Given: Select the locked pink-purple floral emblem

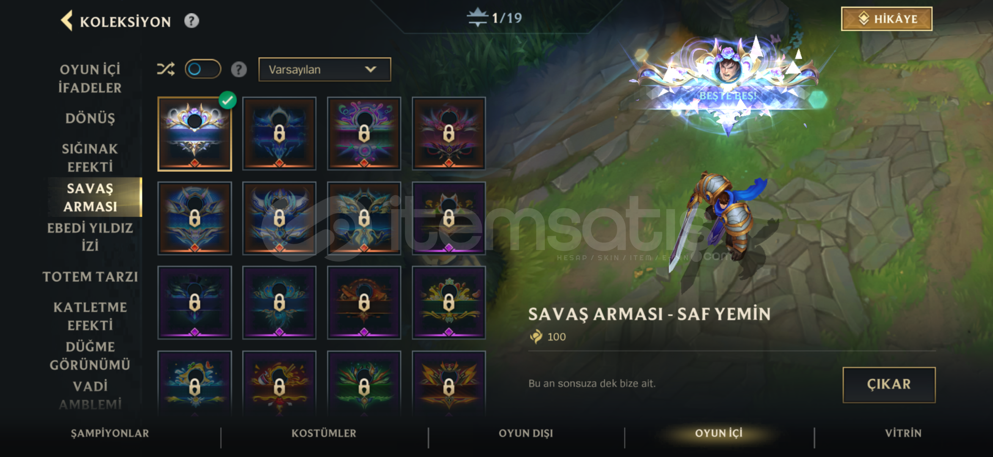Looking at the screenshot, I should (364, 134).
